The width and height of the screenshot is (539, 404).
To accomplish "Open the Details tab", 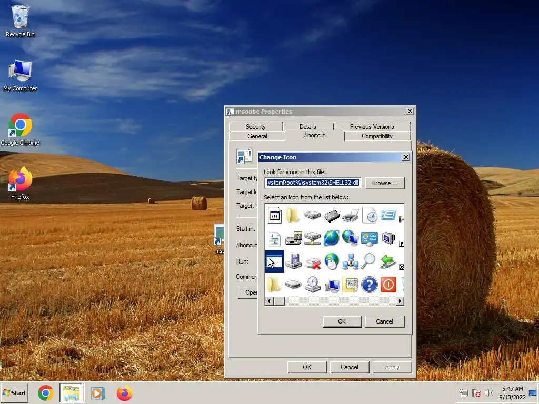I will (x=307, y=126).
